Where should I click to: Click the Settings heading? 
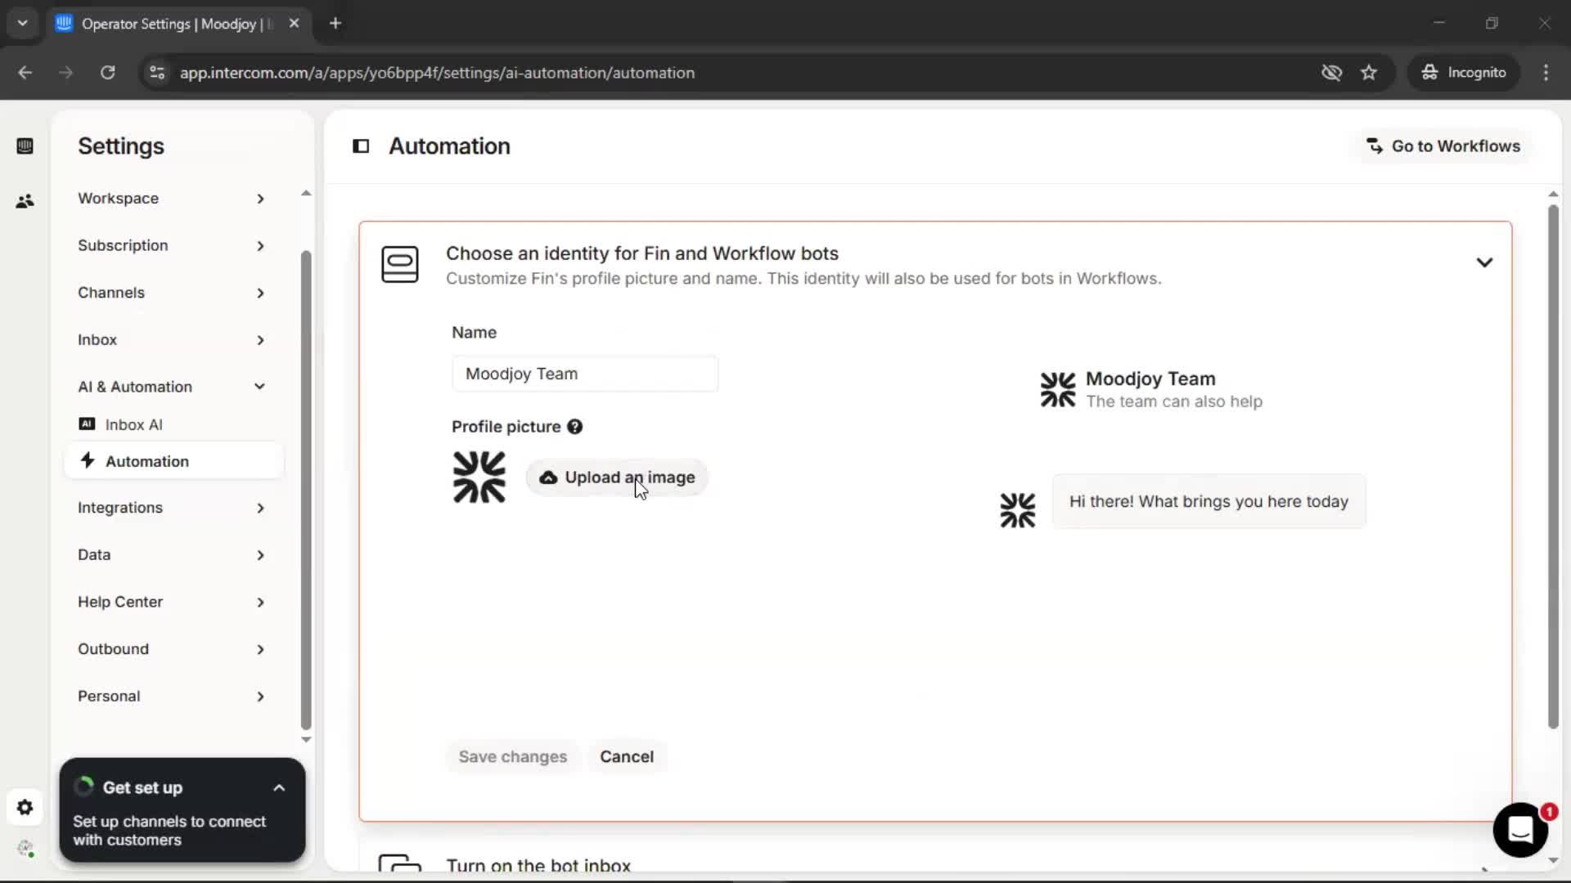(121, 146)
